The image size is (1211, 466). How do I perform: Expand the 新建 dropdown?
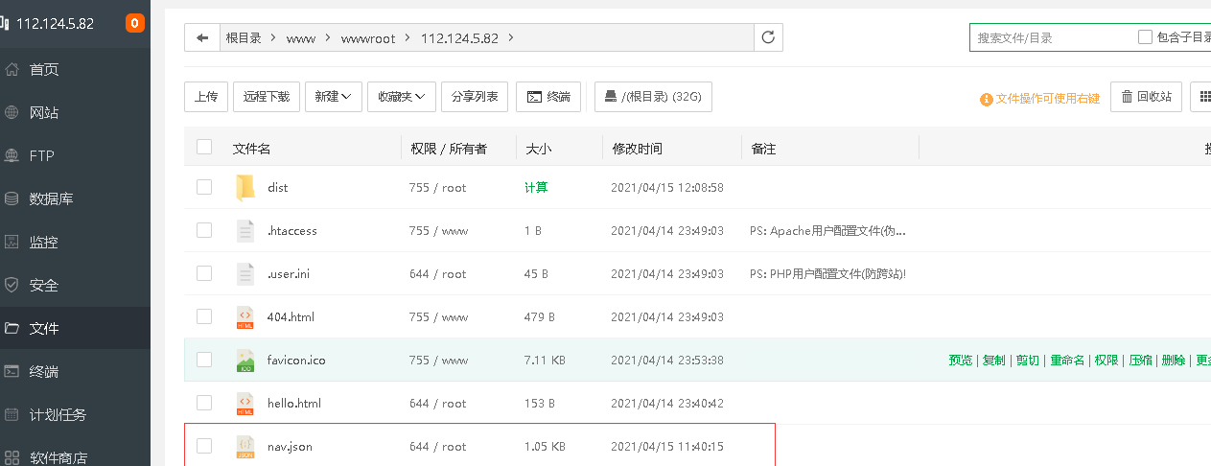pos(333,97)
